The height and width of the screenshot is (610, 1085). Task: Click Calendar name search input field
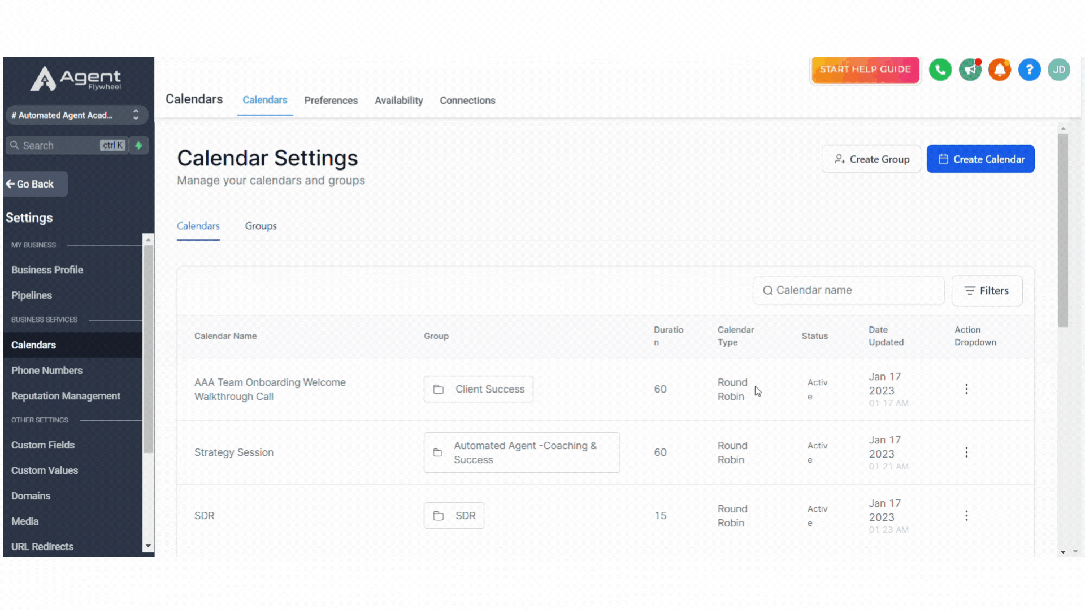(x=849, y=290)
